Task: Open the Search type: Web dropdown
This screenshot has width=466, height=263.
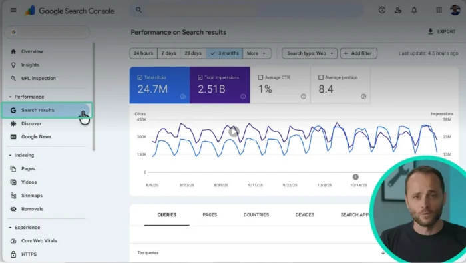Action: pyautogui.click(x=310, y=53)
